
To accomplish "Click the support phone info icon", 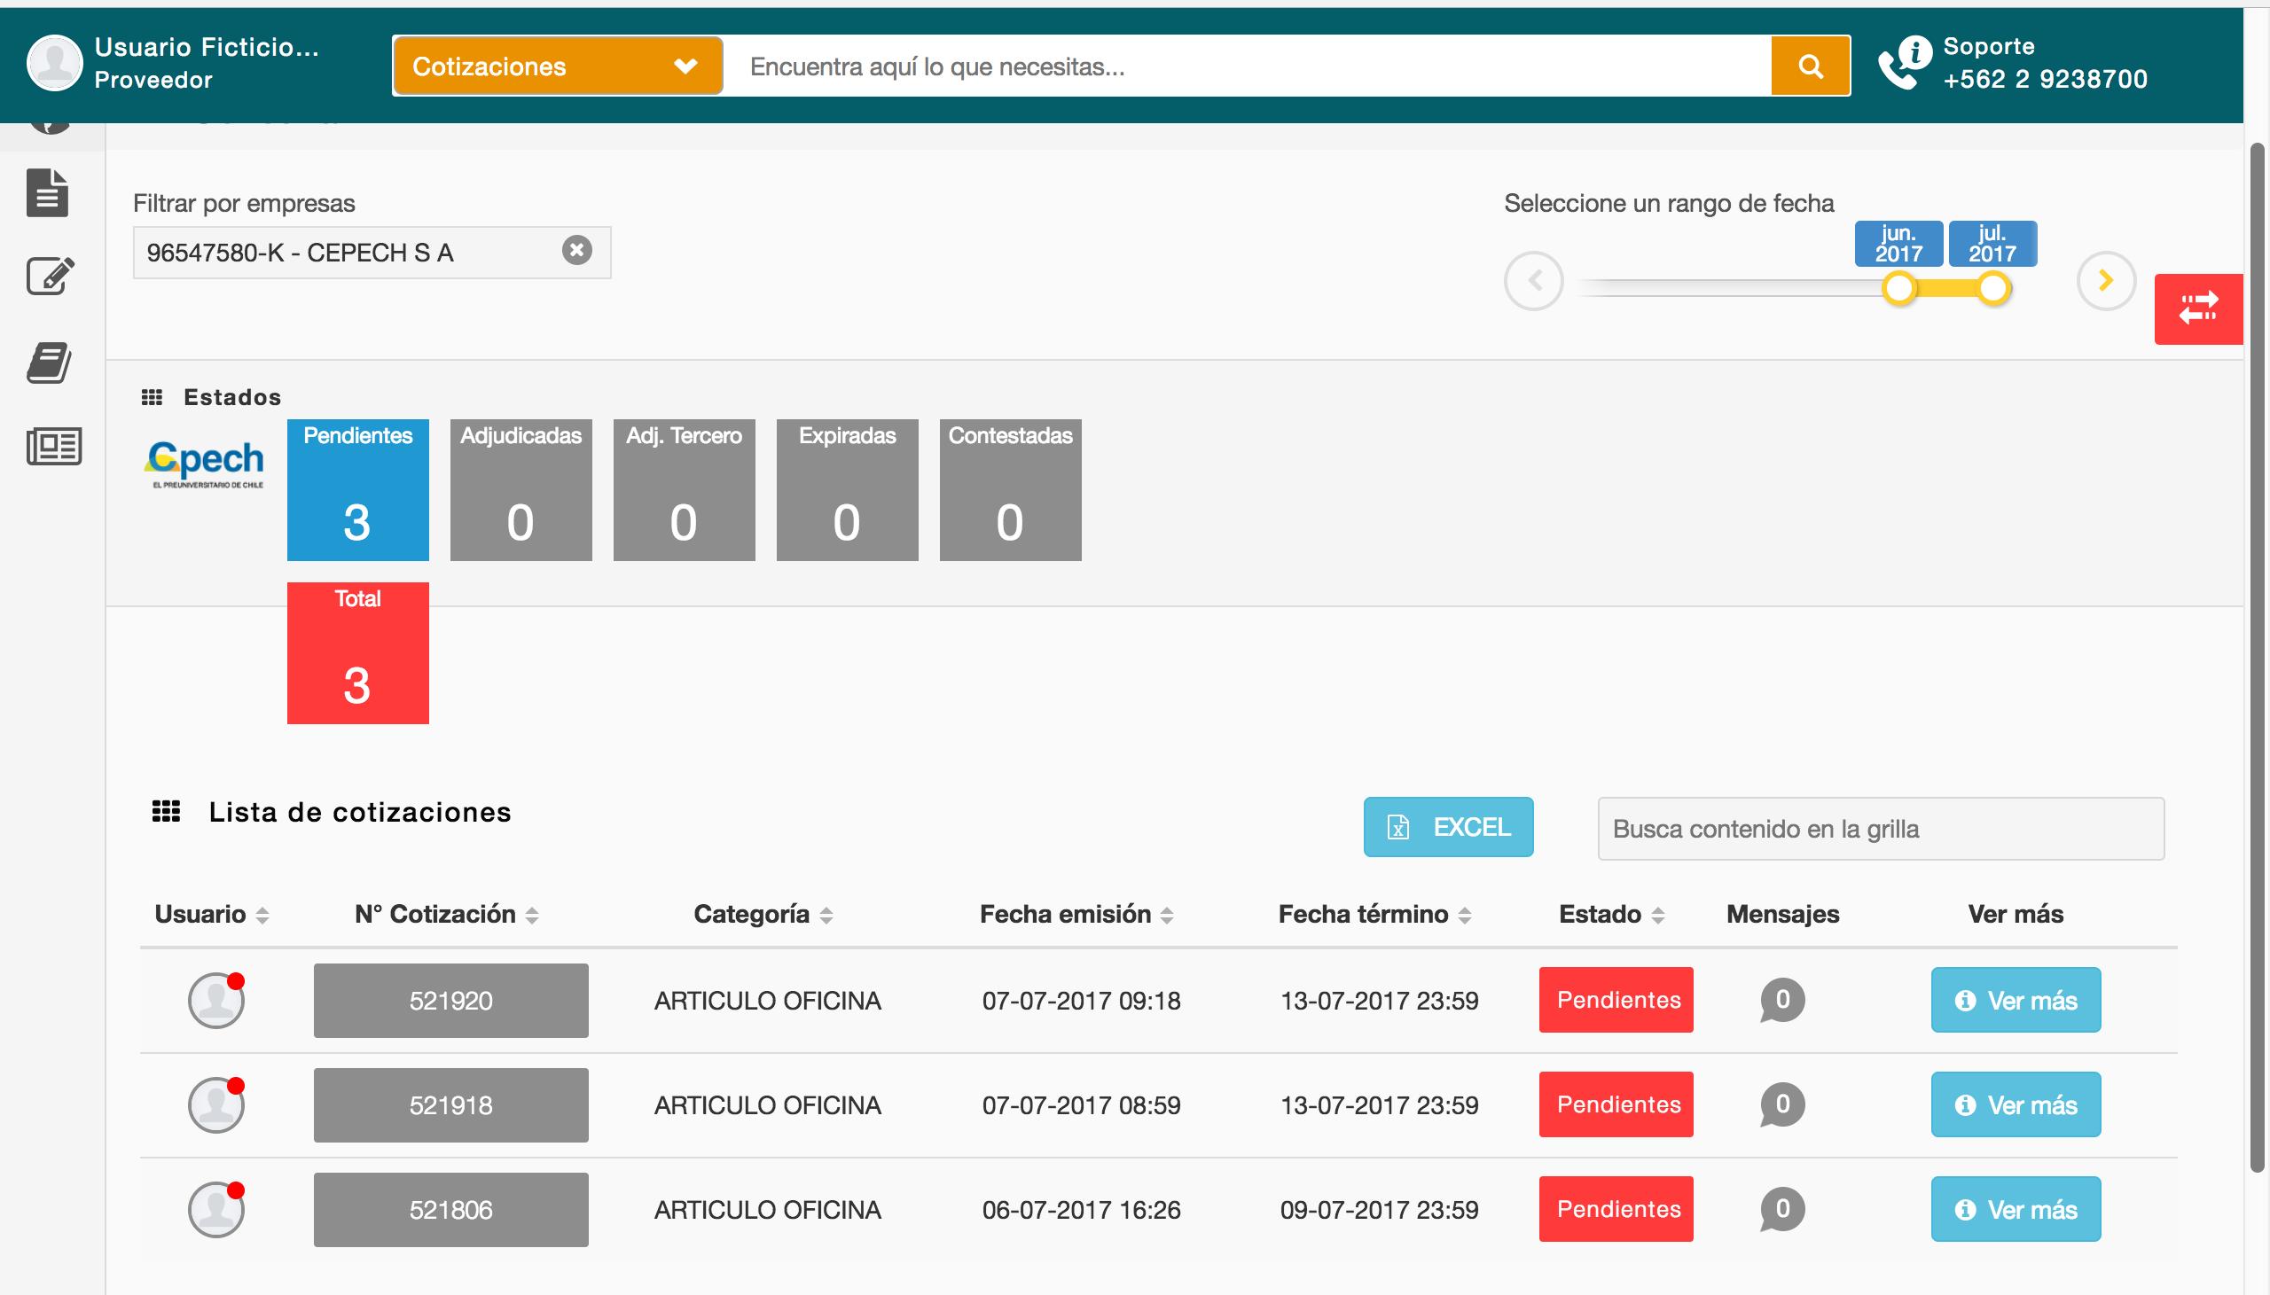I will tap(1904, 63).
